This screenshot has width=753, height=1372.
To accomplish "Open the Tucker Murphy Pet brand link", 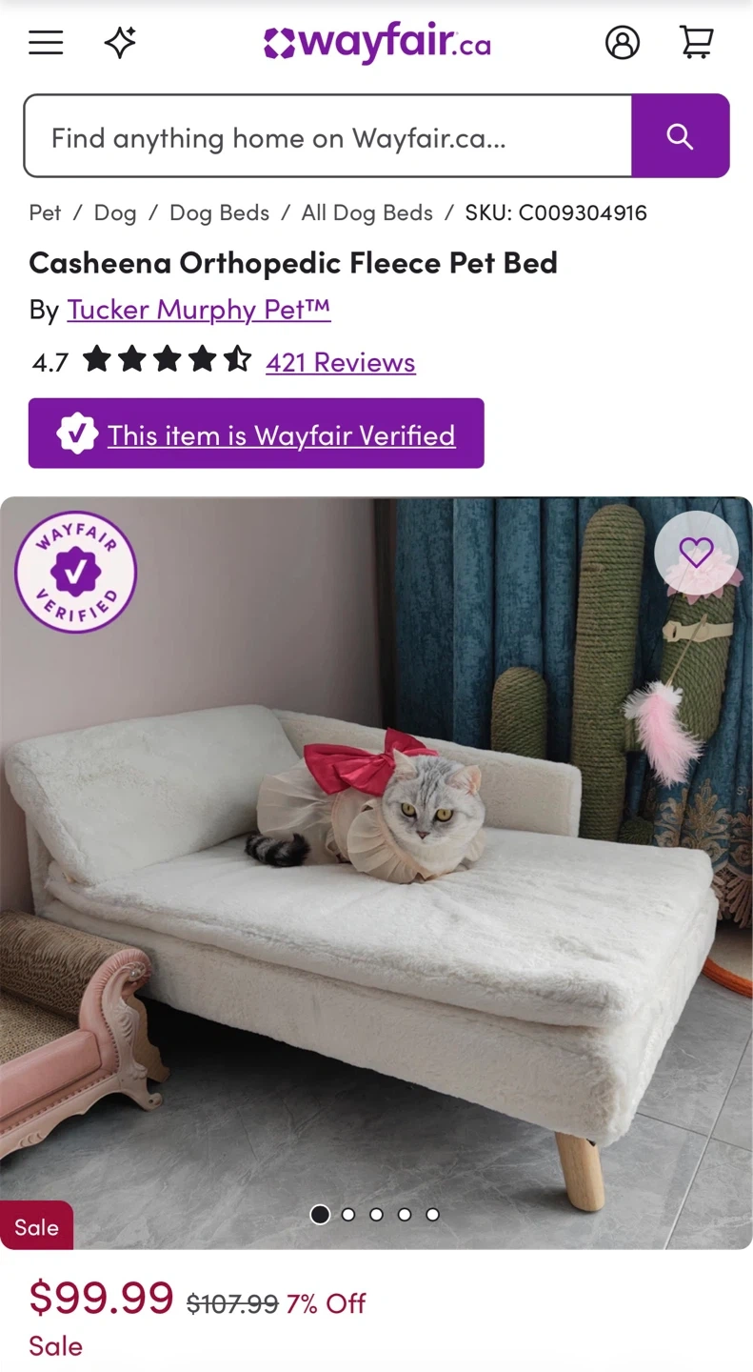I will tap(199, 310).
